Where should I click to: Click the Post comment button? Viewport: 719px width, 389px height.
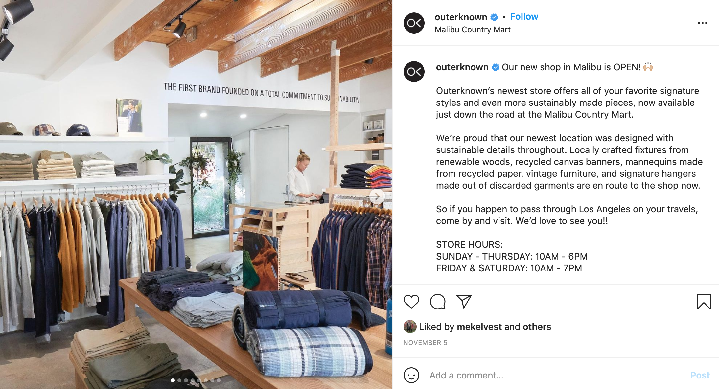pyautogui.click(x=700, y=375)
